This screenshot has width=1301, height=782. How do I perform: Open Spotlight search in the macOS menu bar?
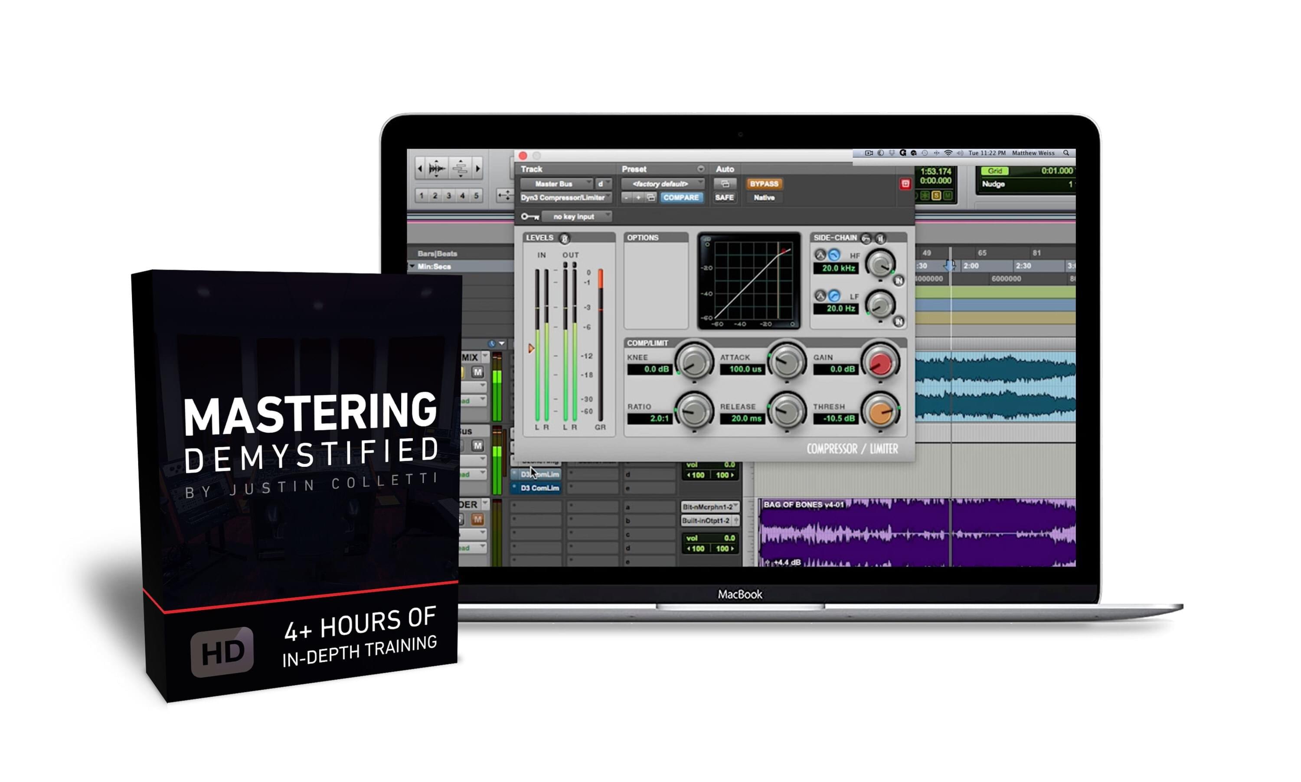click(1066, 153)
